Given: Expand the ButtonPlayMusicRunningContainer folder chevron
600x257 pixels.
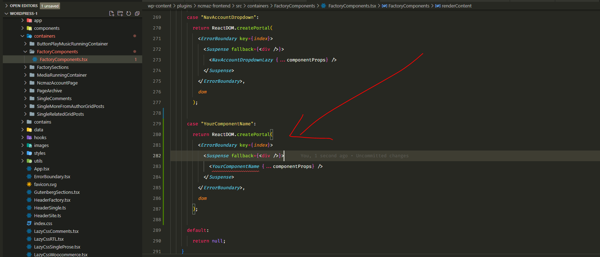Looking at the screenshot, I should 25,44.
